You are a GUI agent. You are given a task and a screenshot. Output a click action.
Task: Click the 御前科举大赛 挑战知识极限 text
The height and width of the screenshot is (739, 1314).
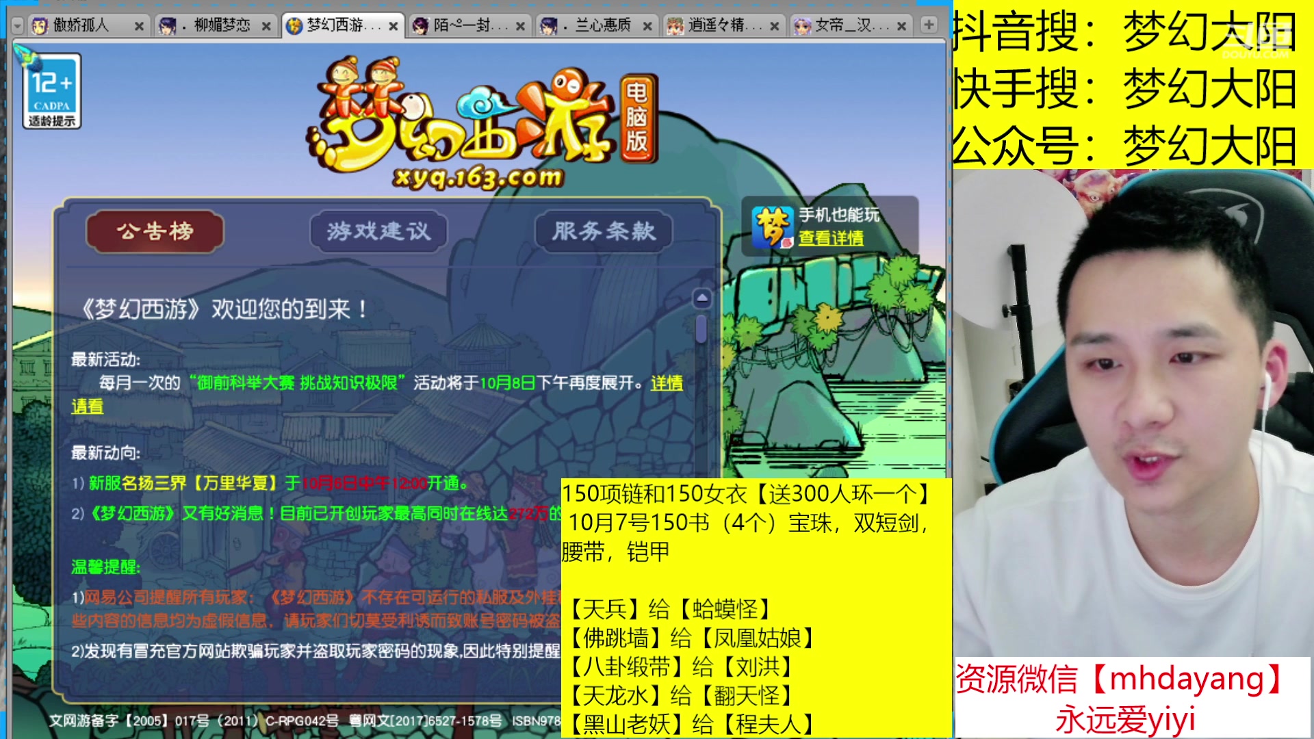click(297, 383)
